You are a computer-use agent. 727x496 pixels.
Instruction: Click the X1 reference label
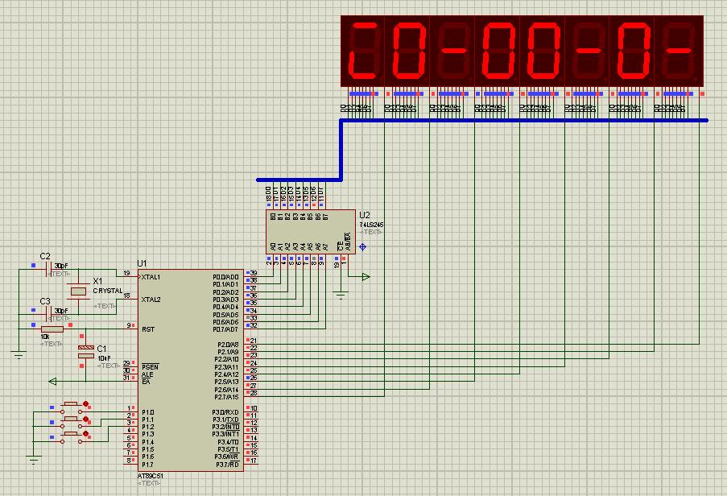pyautogui.click(x=98, y=281)
